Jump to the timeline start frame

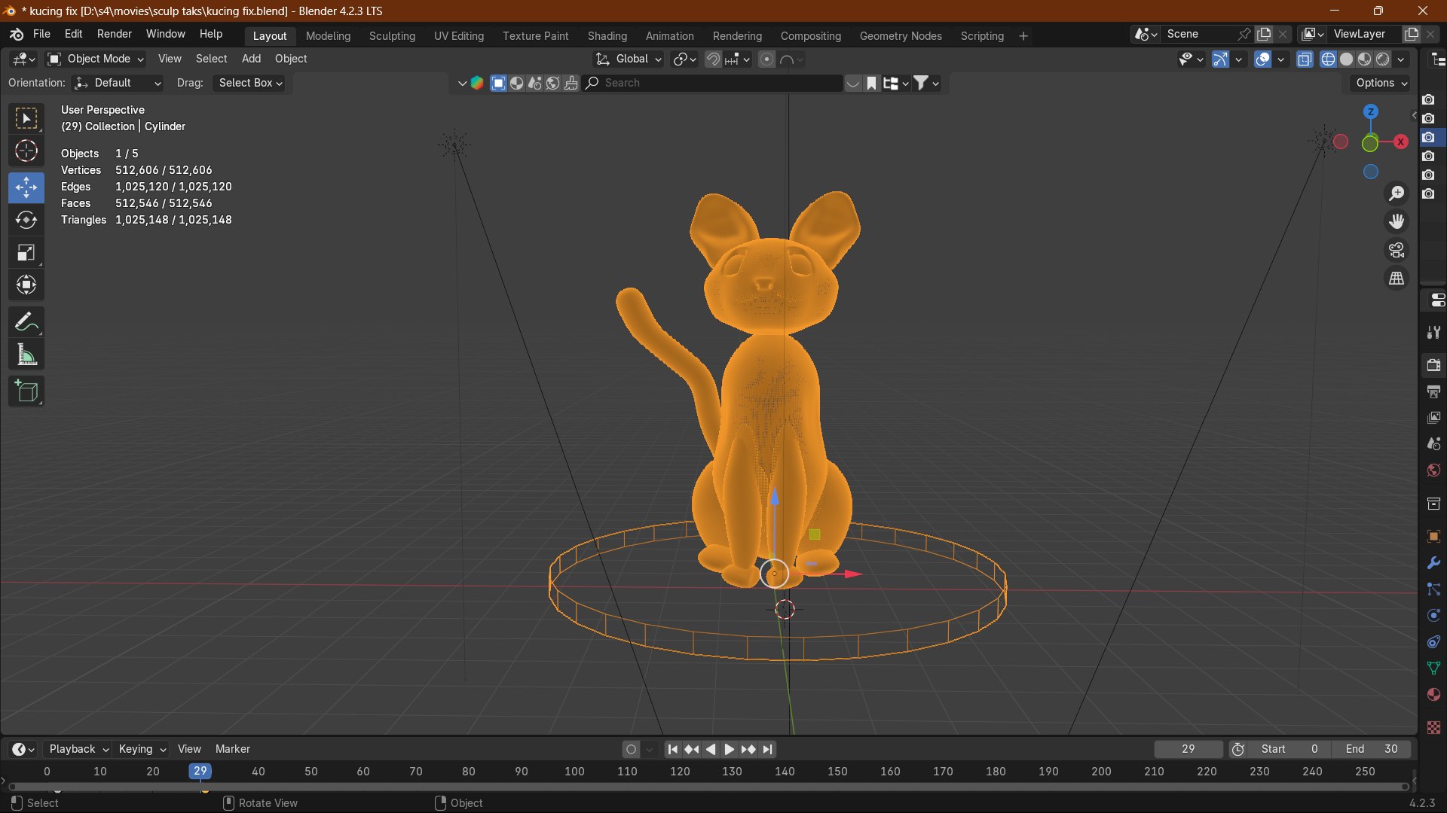673,750
